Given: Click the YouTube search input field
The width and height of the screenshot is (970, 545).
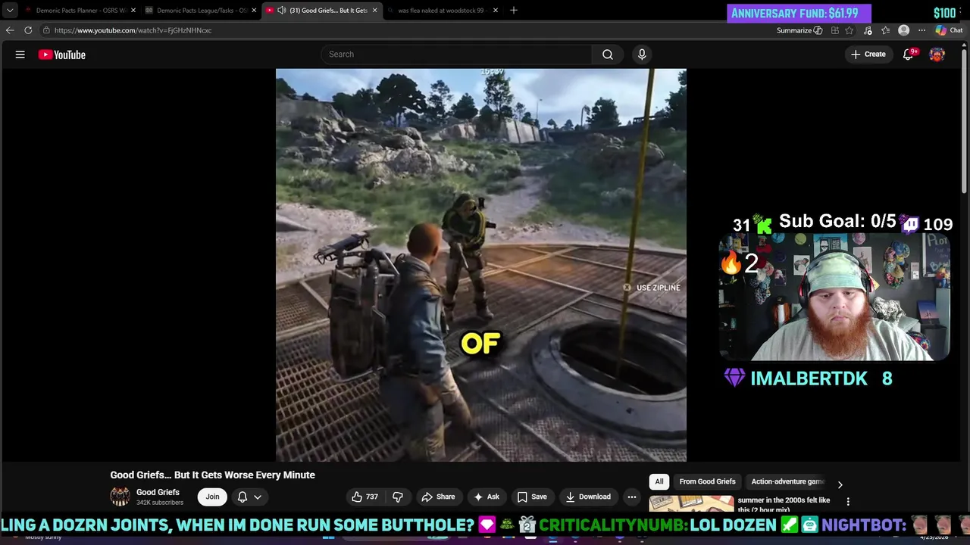Looking at the screenshot, I should (457, 54).
